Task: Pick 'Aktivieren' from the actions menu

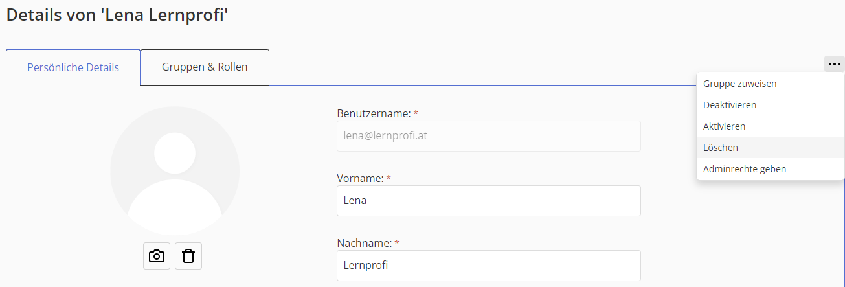Action: pyautogui.click(x=725, y=126)
